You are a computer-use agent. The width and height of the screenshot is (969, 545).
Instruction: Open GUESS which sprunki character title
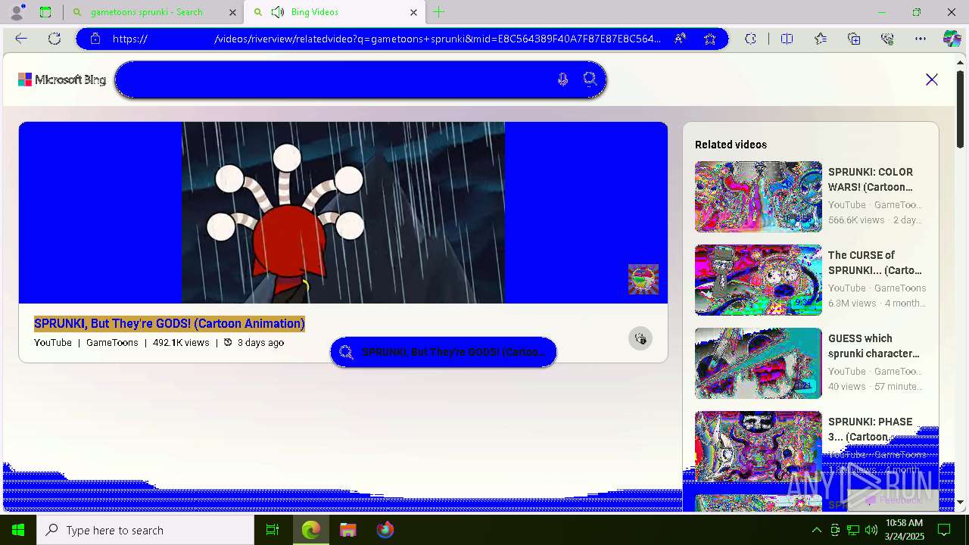[x=874, y=346]
